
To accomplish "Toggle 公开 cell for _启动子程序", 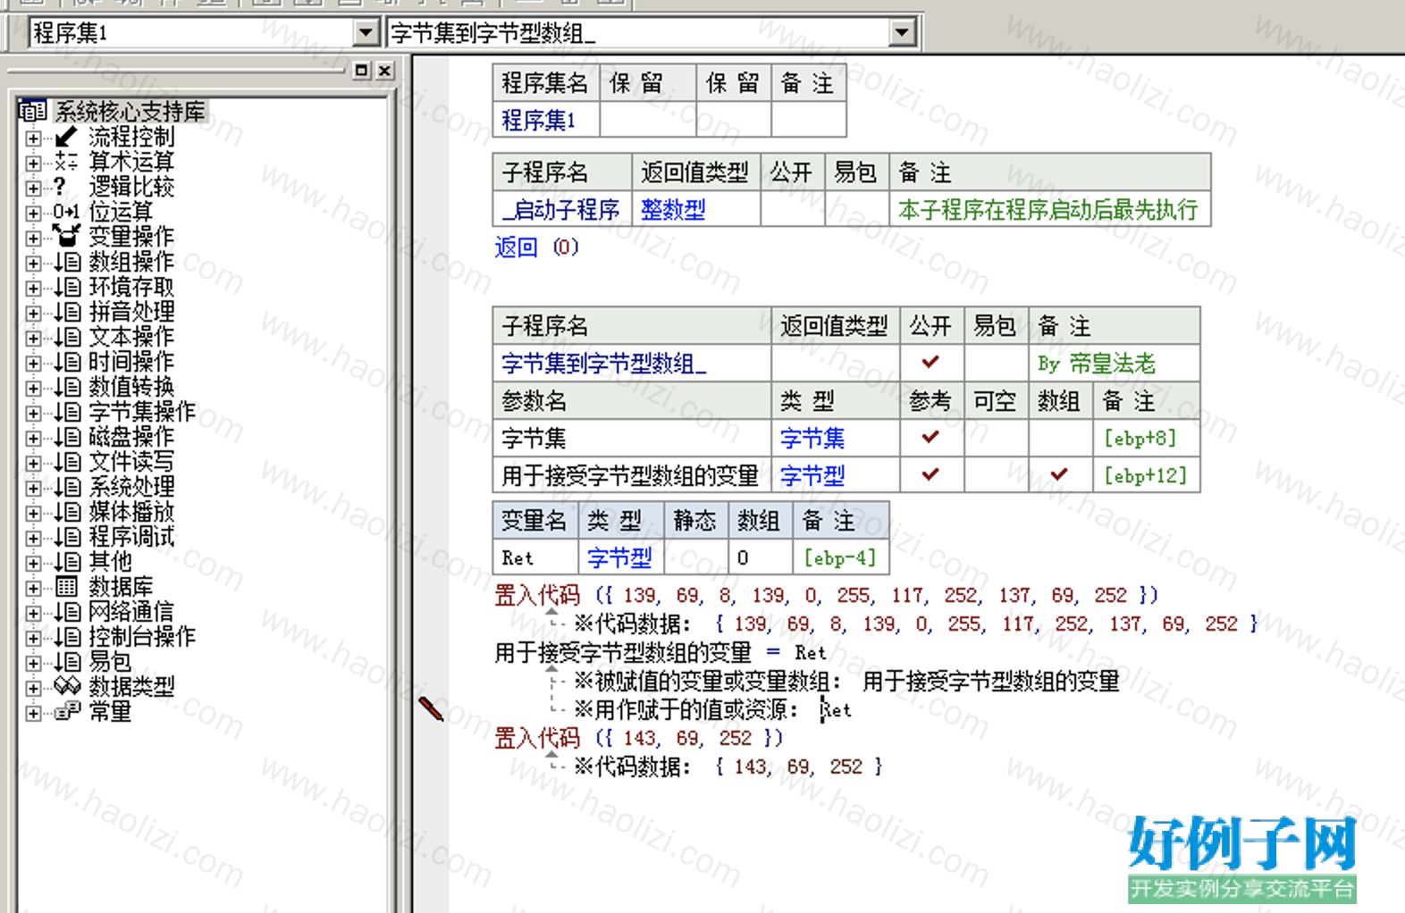I will coord(793,209).
